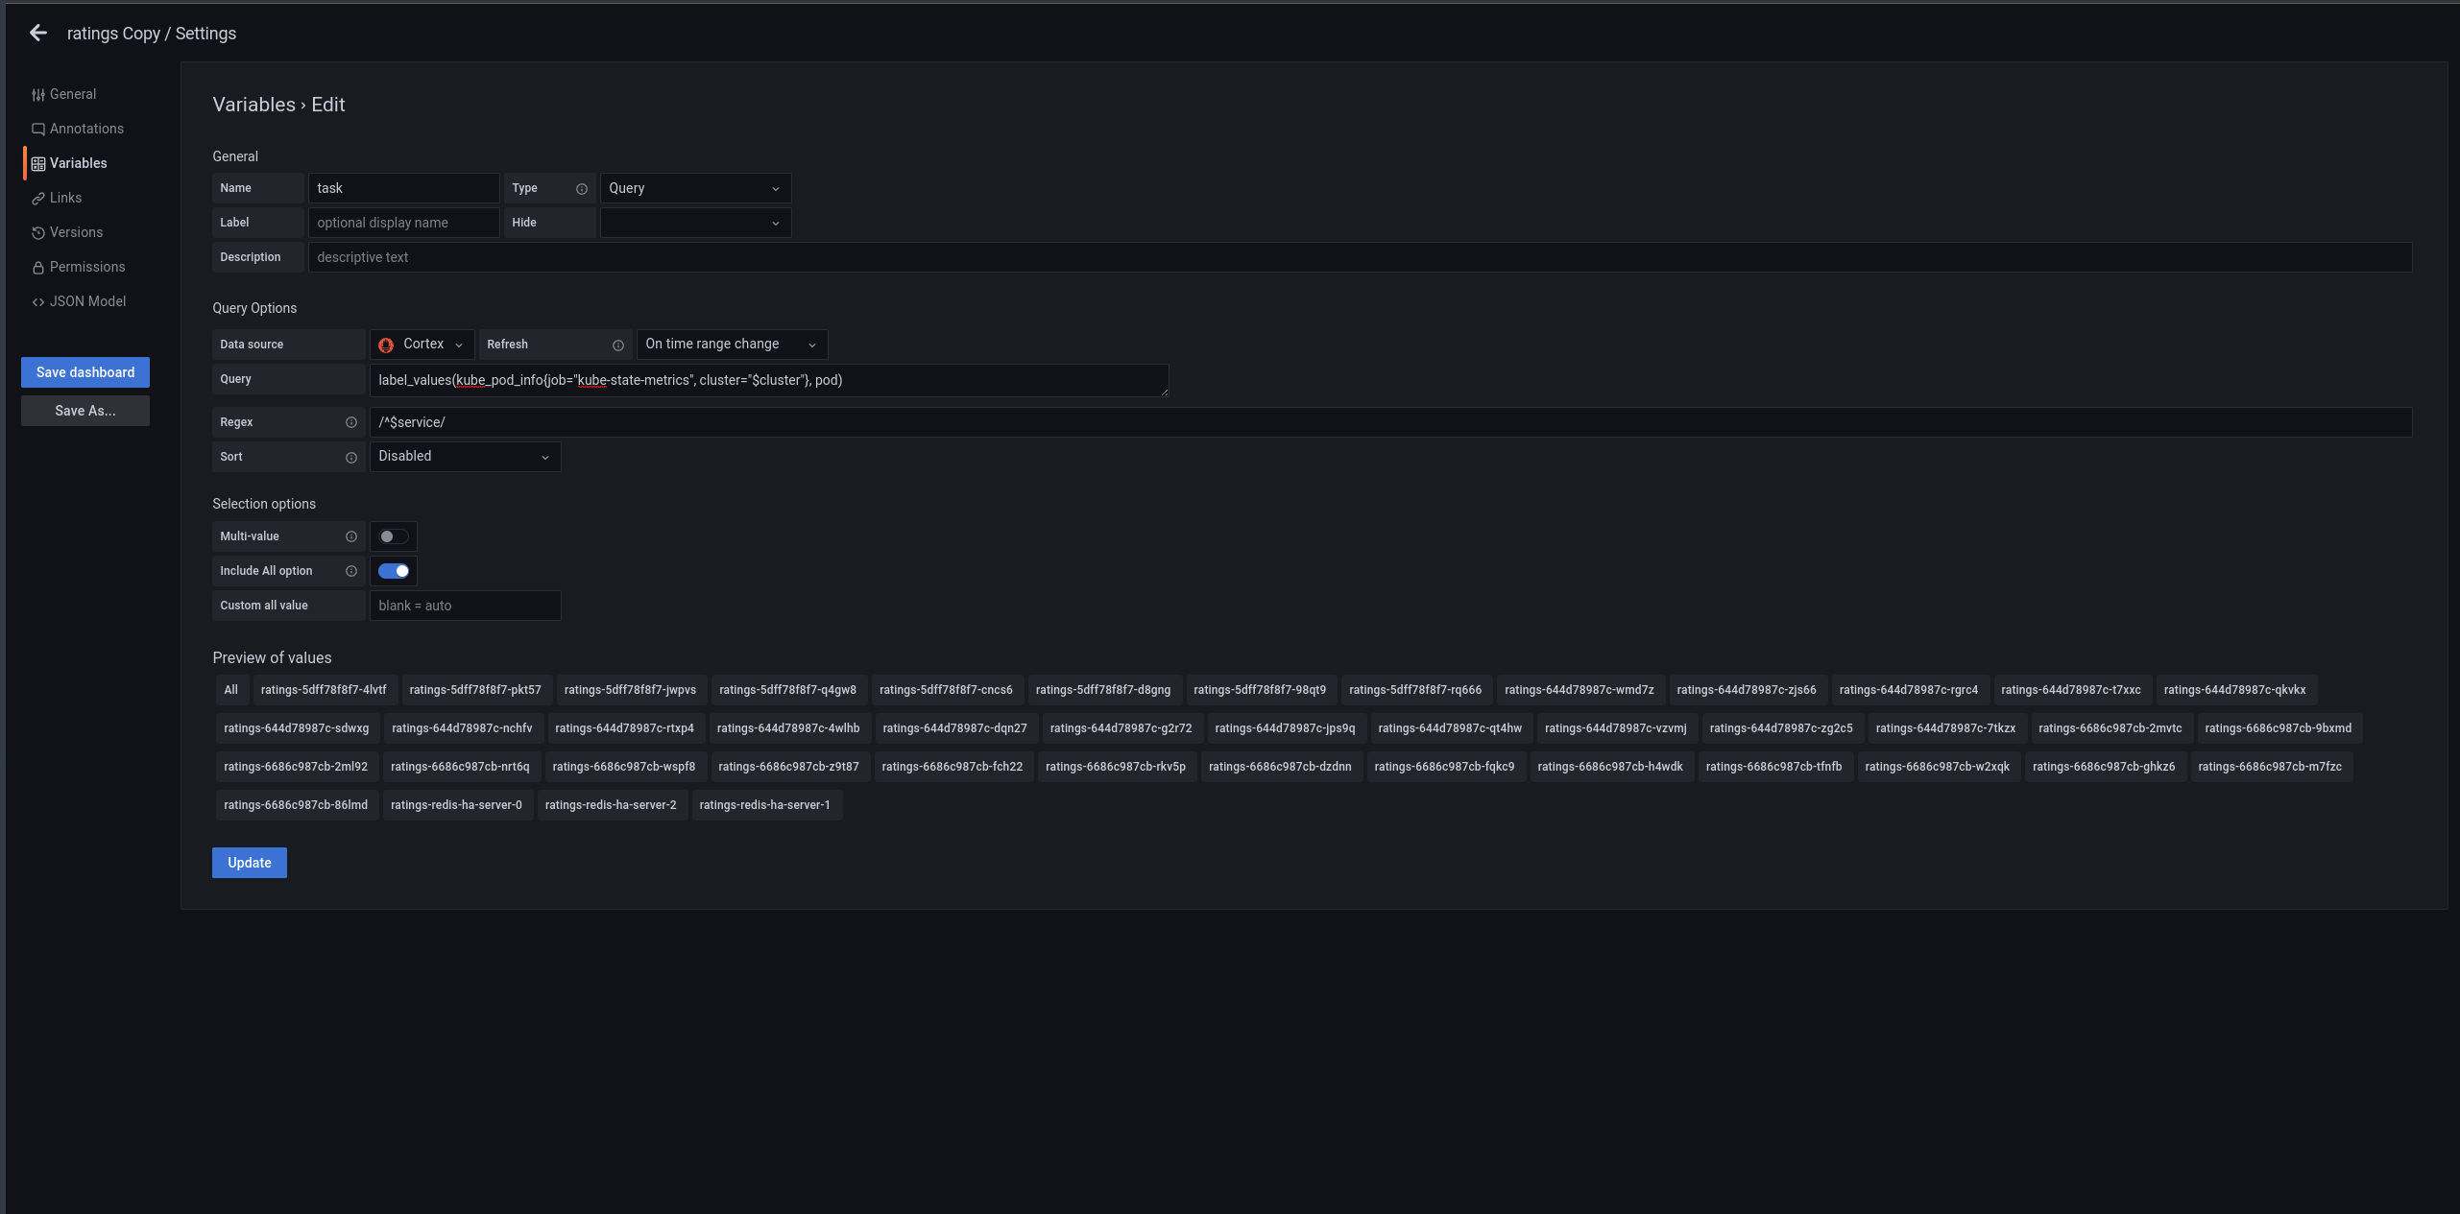Expand the Hide dropdown
The image size is (2460, 1214).
click(694, 223)
